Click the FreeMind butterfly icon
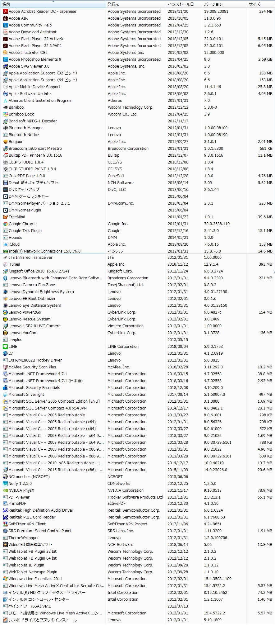The height and width of the screenshot is (625, 275). click(x=5, y=217)
